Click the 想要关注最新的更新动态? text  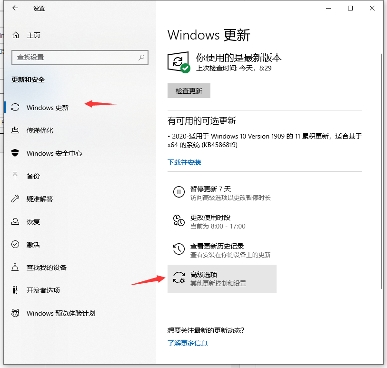[206, 330]
